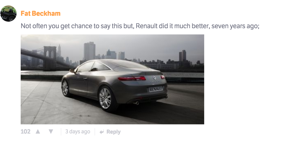This screenshot has height=142, width=285.
Task: Click the 102 vote count
Action: click(26, 131)
